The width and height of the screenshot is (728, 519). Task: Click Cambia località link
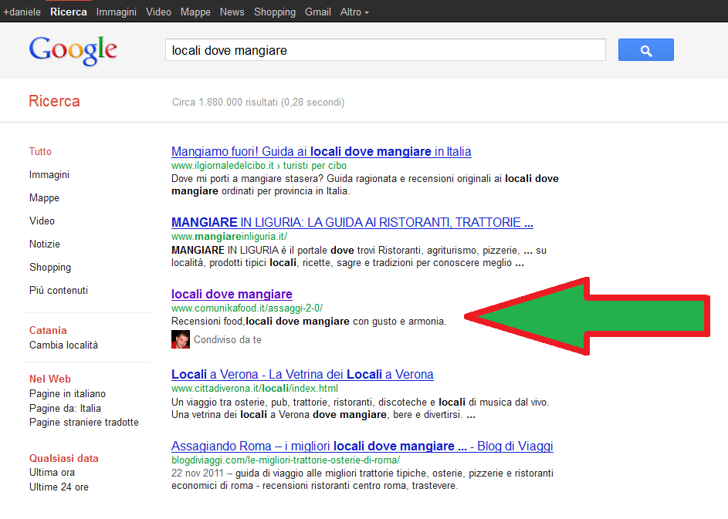click(63, 345)
